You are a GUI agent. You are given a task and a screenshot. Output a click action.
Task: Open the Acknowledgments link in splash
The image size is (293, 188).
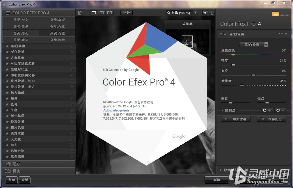click(116, 110)
